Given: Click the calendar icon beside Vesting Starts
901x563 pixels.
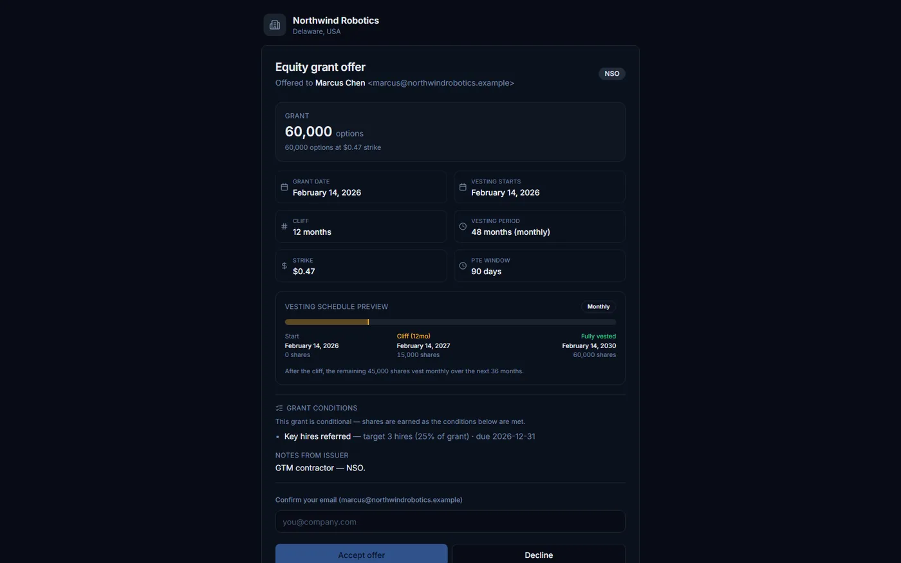Looking at the screenshot, I should pos(463,187).
